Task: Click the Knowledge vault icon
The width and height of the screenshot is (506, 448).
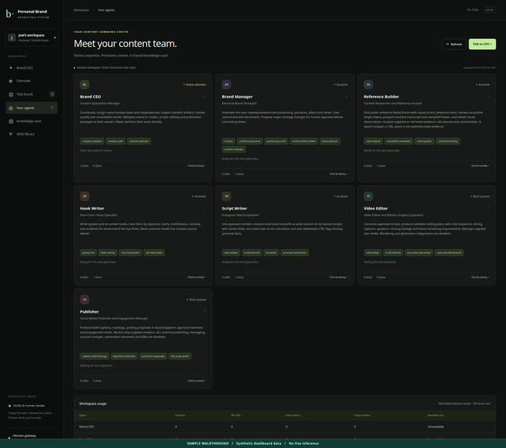Action: tap(11, 121)
